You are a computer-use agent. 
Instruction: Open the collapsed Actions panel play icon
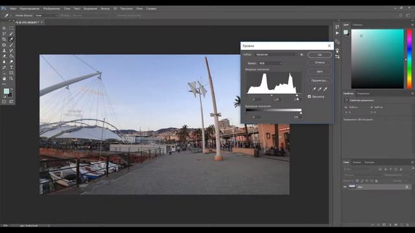[337, 33]
